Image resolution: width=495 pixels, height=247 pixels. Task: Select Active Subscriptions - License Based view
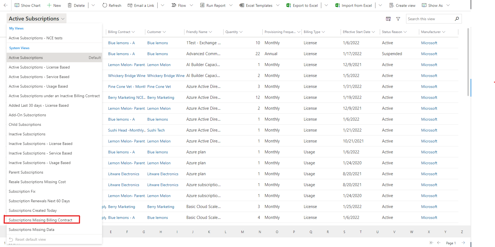(54, 67)
